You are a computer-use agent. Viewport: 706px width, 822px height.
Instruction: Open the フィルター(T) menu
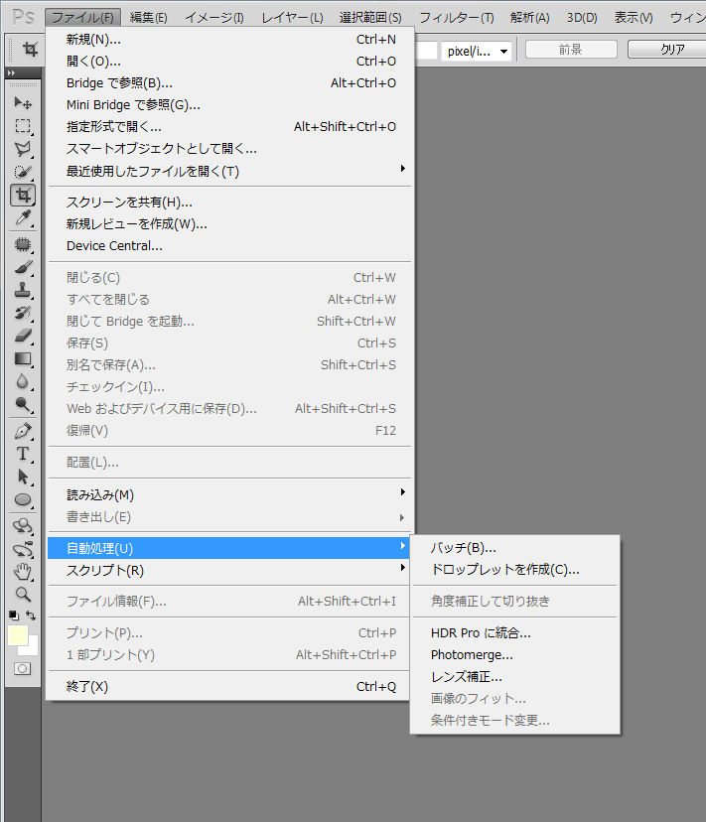[457, 17]
